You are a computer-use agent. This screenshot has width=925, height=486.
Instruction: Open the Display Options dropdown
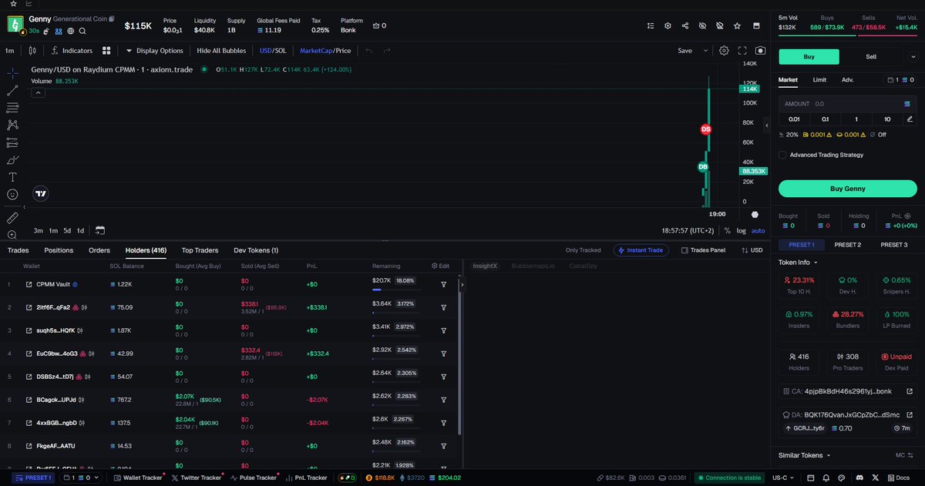pos(154,51)
